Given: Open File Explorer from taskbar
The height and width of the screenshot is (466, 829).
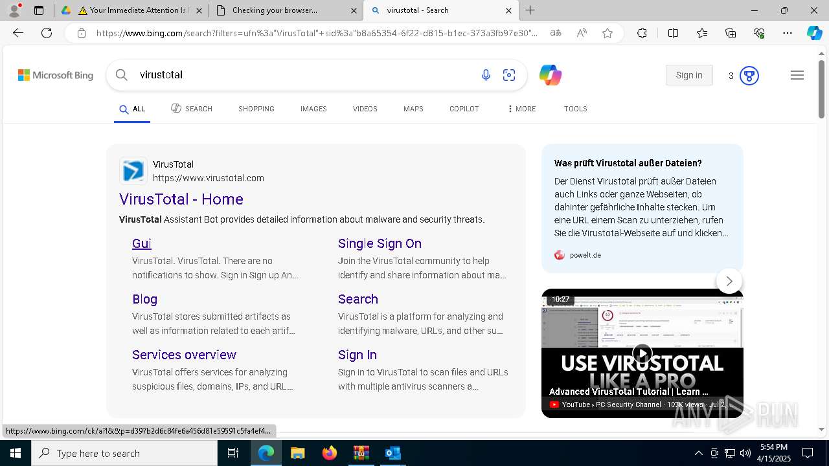Looking at the screenshot, I should click(297, 453).
